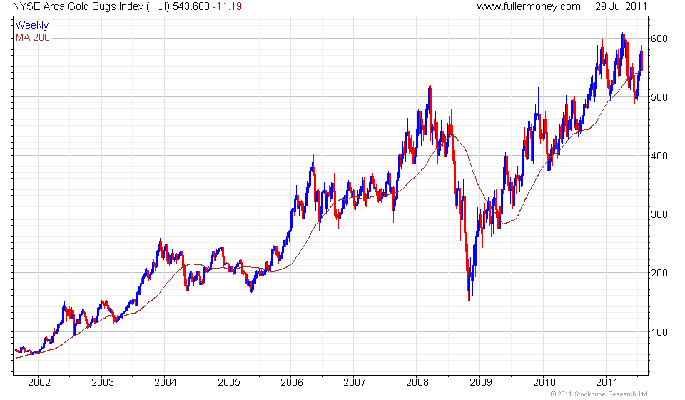Click the x-axis year label 2009
Viewport: 685px width, 400px height.
(480, 382)
